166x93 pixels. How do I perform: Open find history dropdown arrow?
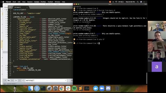[65, 80]
